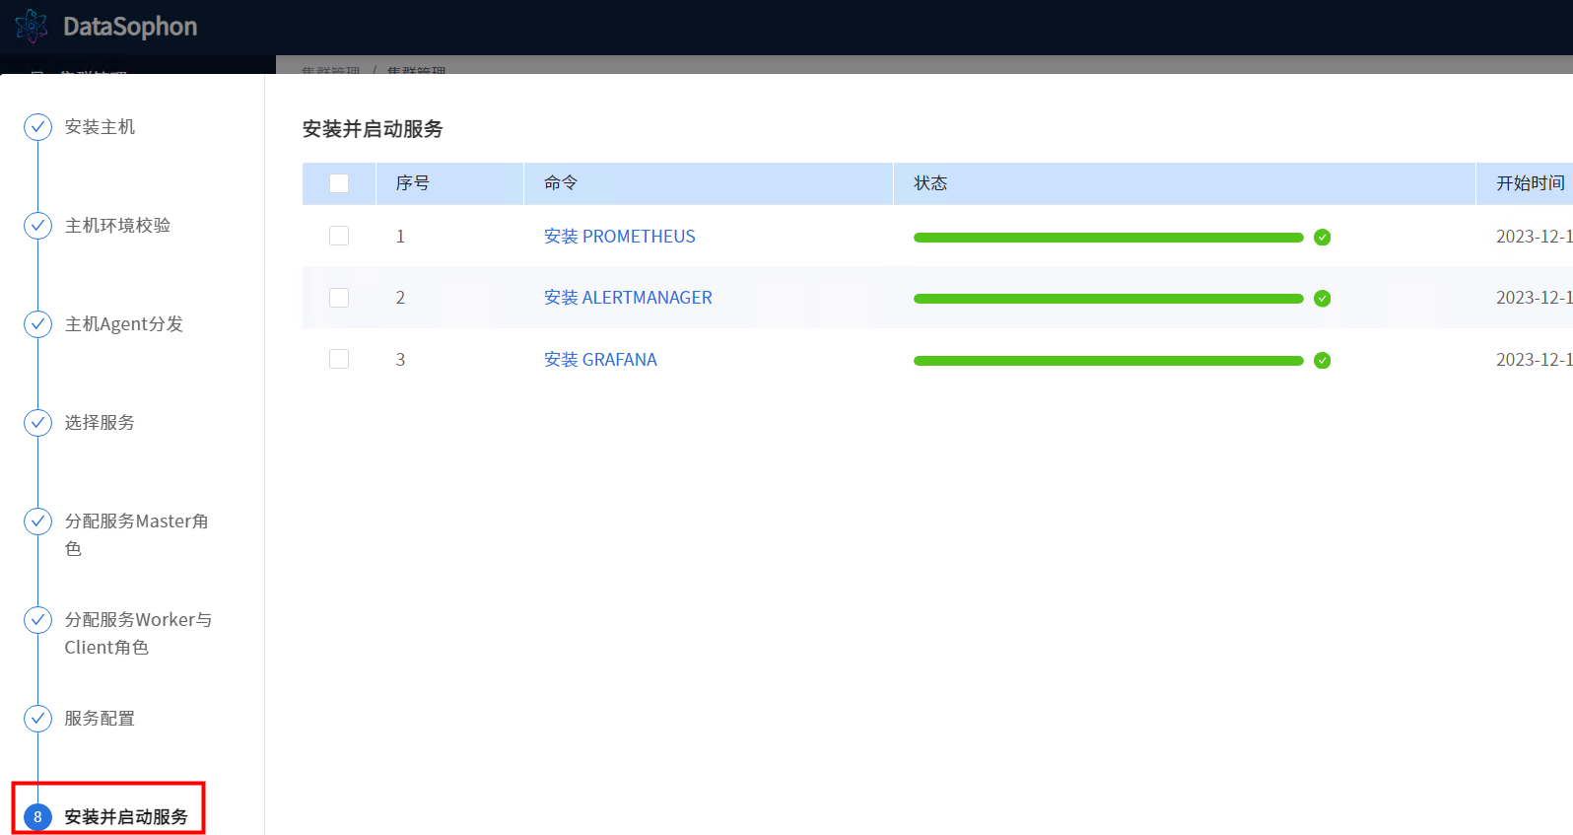This screenshot has width=1573, height=835.
Task: Click the GRAFANA install progress bar
Action: (x=1109, y=361)
